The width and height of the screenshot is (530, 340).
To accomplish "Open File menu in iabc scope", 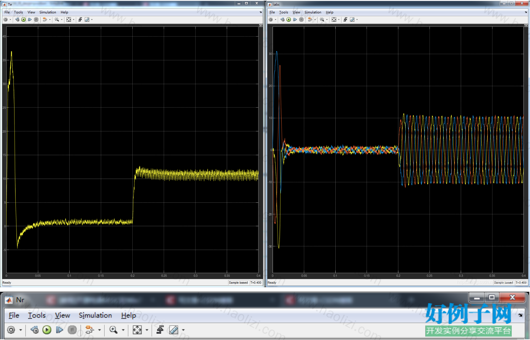I will point(272,12).
